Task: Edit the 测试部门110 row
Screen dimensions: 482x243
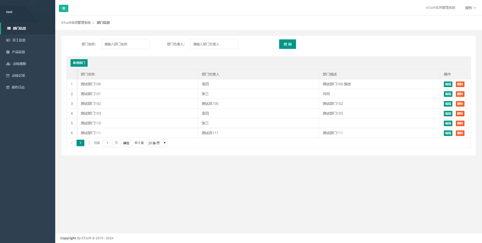Action: (448, 123)
